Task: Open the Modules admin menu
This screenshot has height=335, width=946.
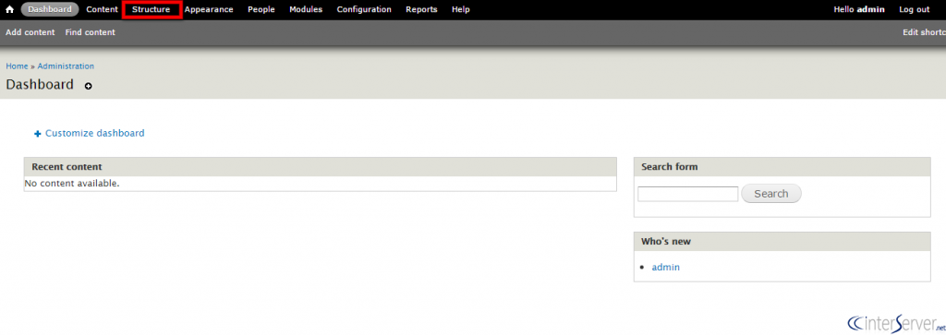Action: tap(306, 9)
